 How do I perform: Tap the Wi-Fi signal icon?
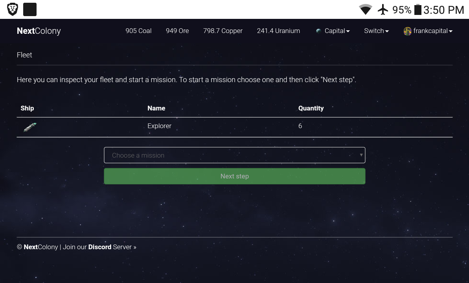365,9
